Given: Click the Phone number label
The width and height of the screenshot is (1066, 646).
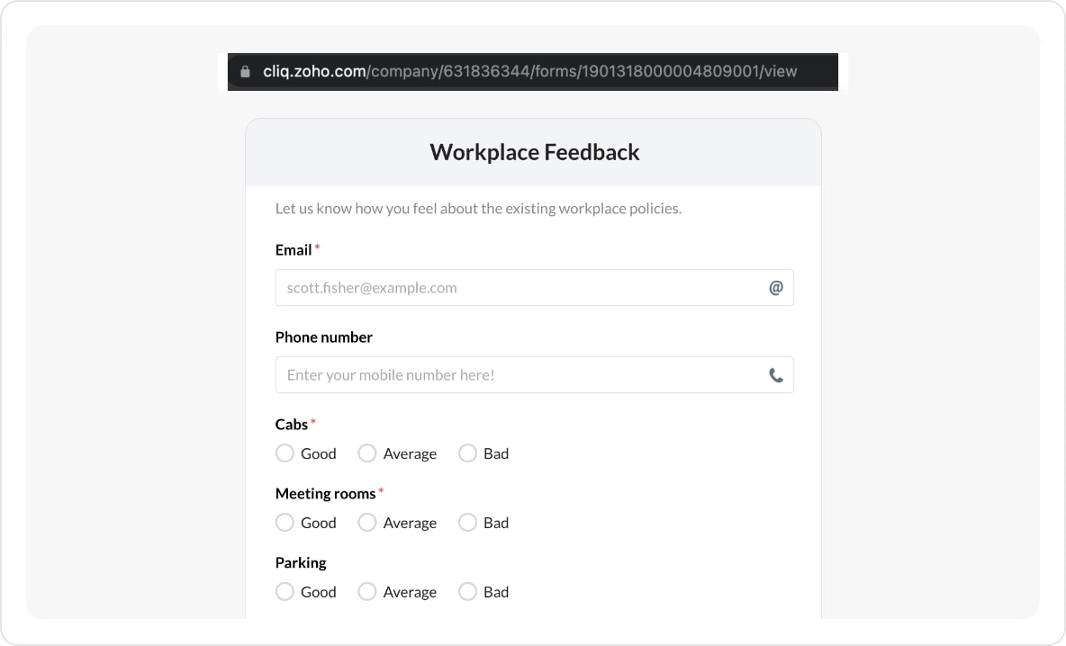Looking at the screenshot, I should [x=323, y=337].
